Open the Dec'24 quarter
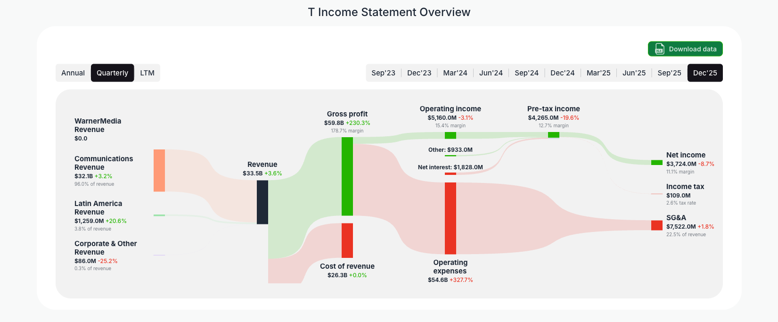This screenshot has height=322, width=778. [562, 73]
